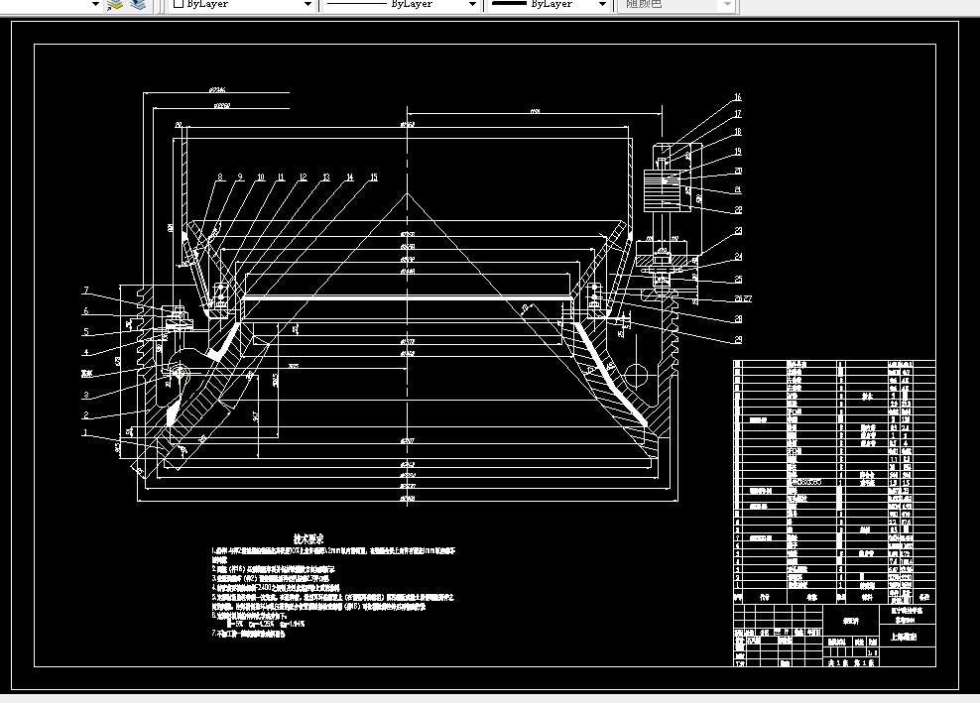The height and width of the screenshot is (703, 980).
Task: Select the balloon label "1"
Action: (85, 431)
